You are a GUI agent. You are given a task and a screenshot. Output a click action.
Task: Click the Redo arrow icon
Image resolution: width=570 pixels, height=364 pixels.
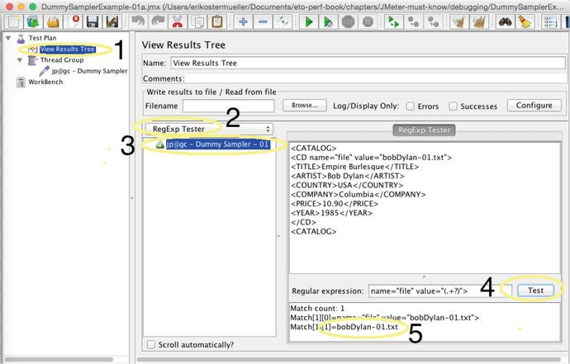pyautogui.click(x=158, y=21)
